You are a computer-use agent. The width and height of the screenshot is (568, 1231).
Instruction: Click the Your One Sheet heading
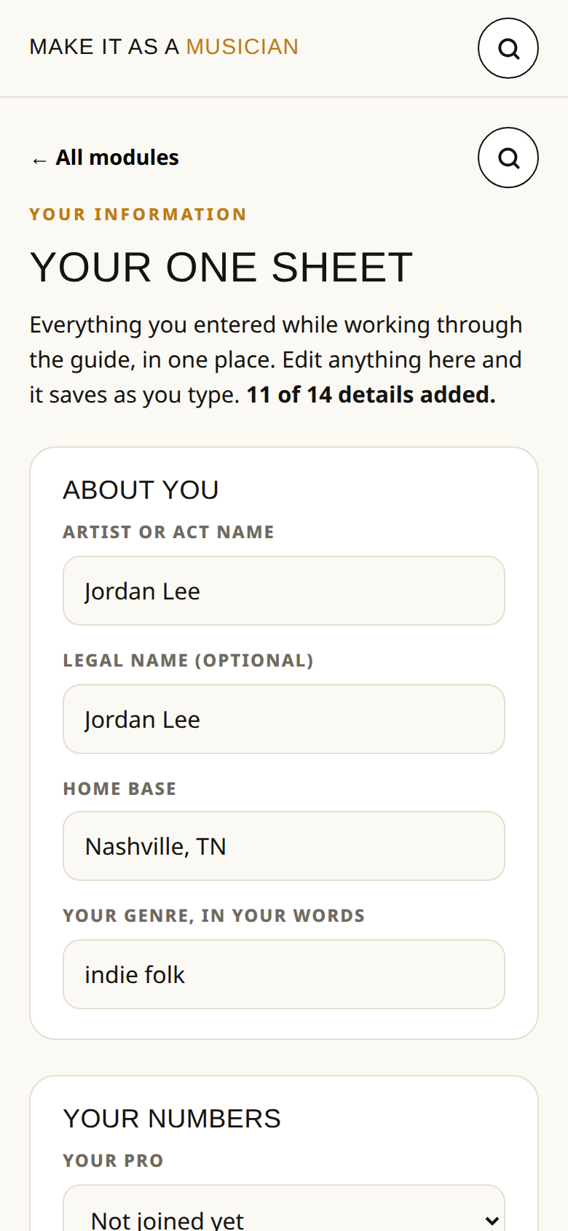(221, 267)
